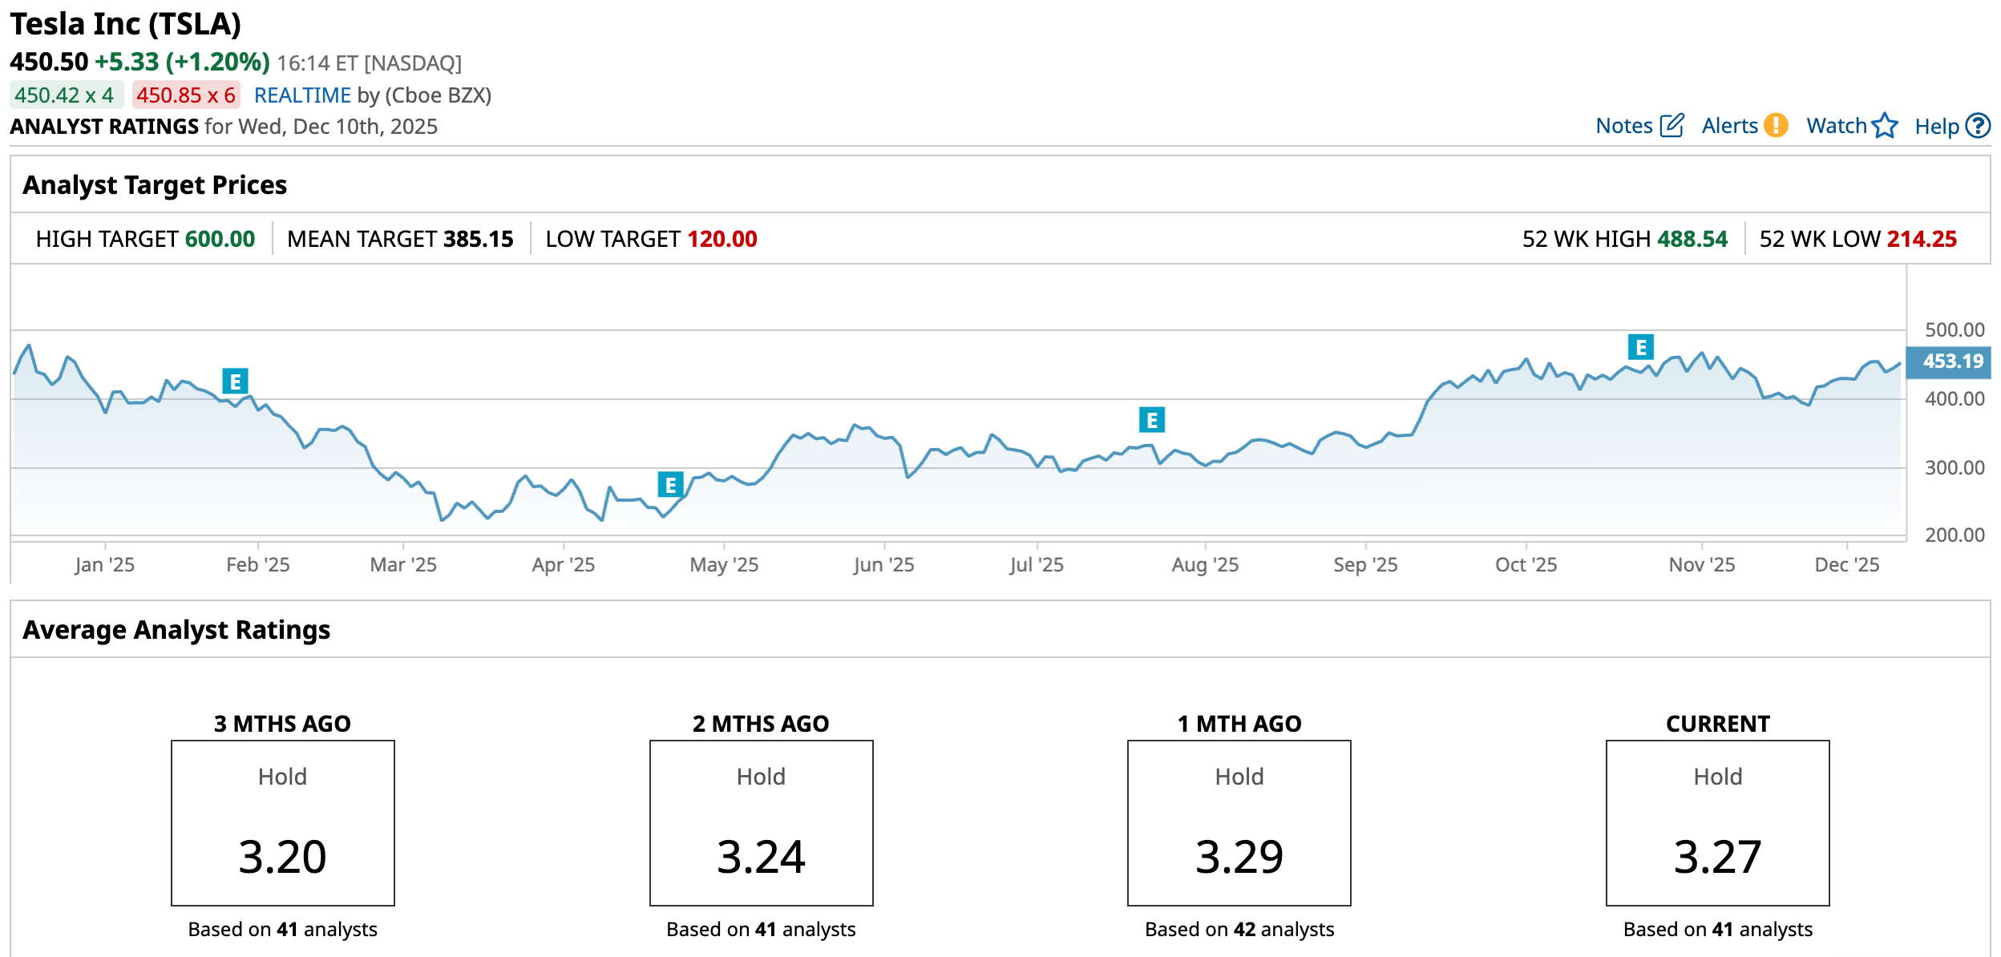Click the earnings marker near Feb '25
The width and height of the screenshot is (2001, 957).
coord(235,382)
